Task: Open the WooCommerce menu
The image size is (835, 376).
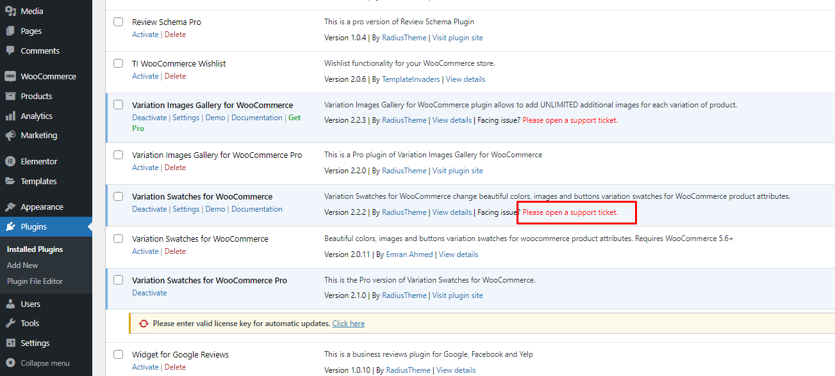Action: [x=46, y=76]
